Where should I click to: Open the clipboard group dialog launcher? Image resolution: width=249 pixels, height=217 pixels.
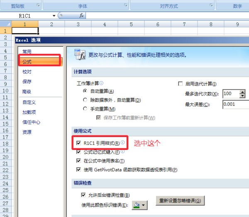[38, 5]
